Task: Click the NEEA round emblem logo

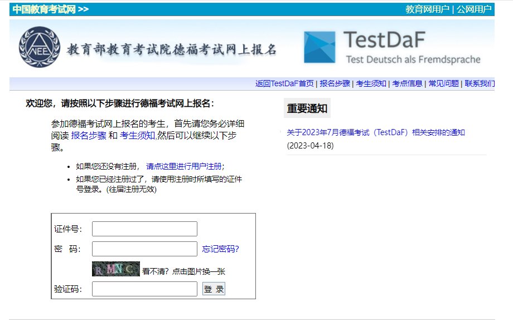Action: tap(40, 47)
